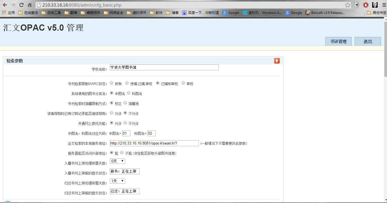Click the 新书：正在上架 status field
This screenshot has width=387, height=203.
click(125, 171)
